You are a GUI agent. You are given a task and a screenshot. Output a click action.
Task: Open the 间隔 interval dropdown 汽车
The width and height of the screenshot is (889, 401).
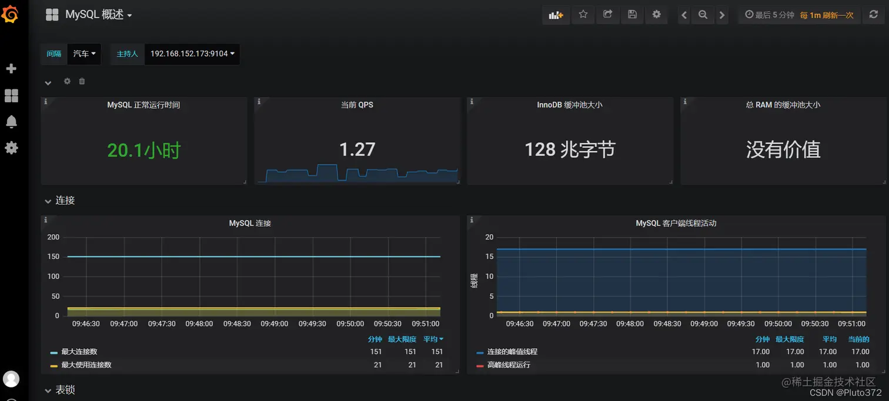click(84, 53)
